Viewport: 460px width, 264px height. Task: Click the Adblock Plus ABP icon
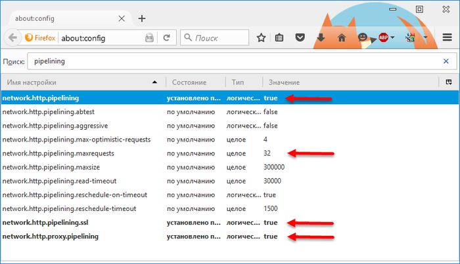coord(383,37)
